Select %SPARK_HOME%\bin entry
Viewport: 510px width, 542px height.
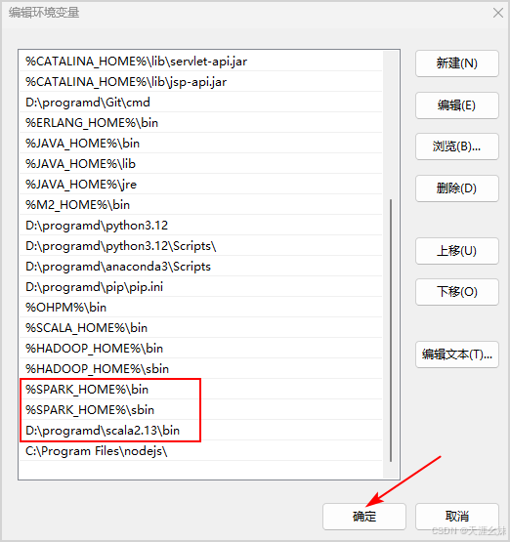point(201,390)
